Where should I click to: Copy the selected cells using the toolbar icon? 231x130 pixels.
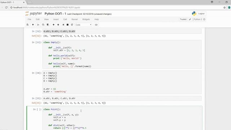43,25
